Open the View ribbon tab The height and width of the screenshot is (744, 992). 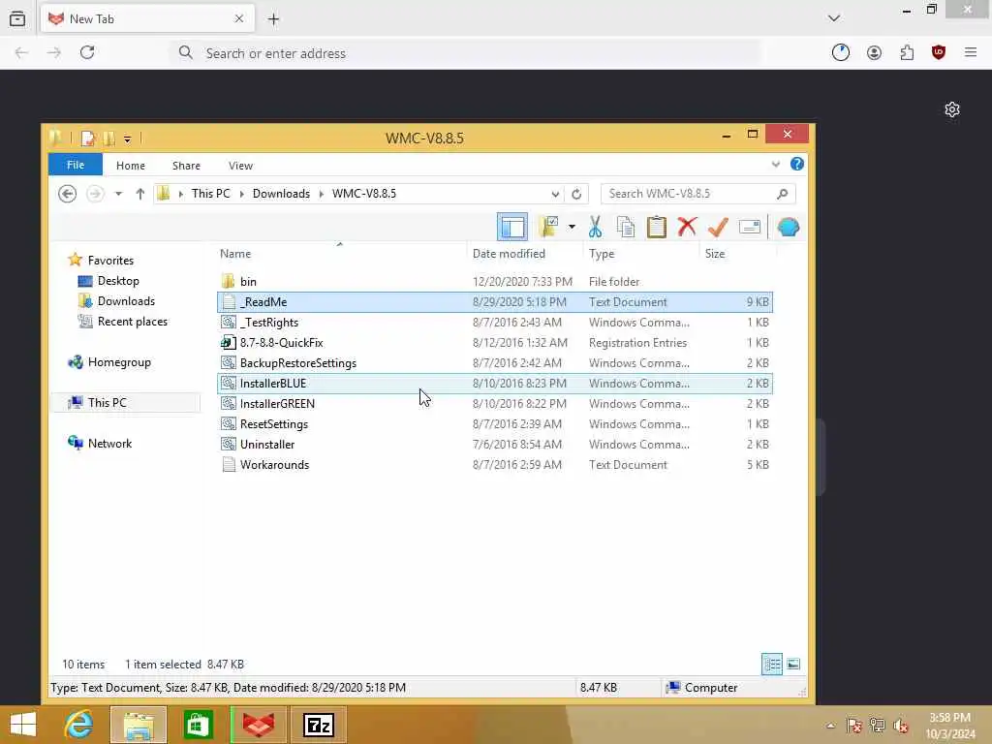click(240, 165)
